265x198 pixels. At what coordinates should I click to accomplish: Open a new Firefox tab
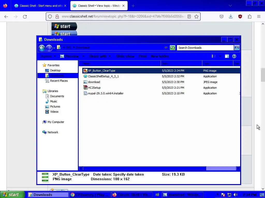(133, 6)
